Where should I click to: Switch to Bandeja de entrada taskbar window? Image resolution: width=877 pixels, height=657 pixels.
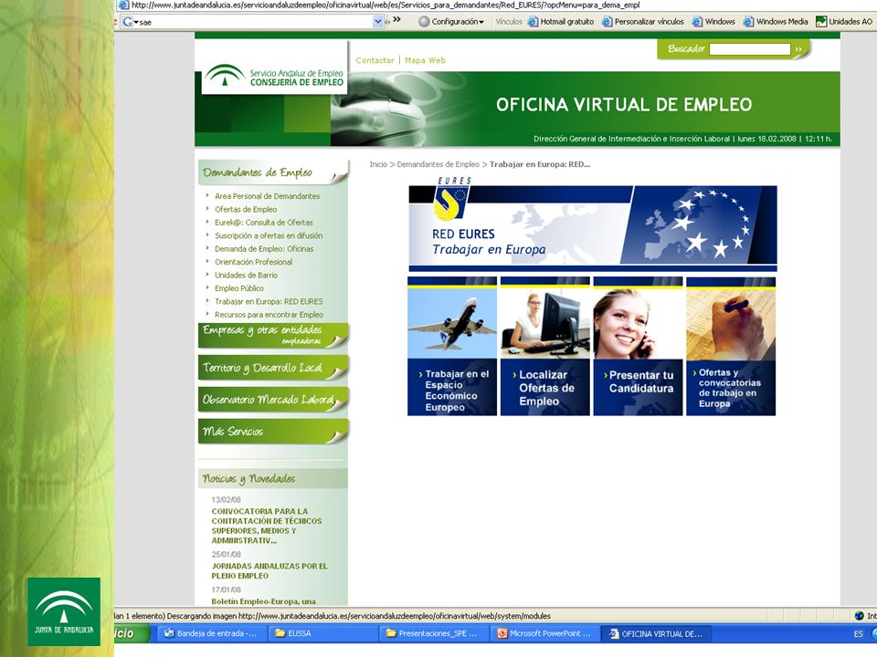(210, 633)
